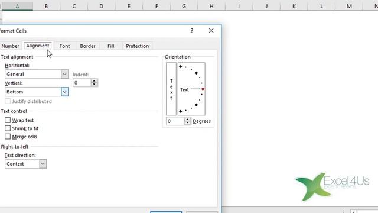The height and width of the screenshot is (213, 378).
Task: Select the Alignment tab
Action: [x=38, y=46]
